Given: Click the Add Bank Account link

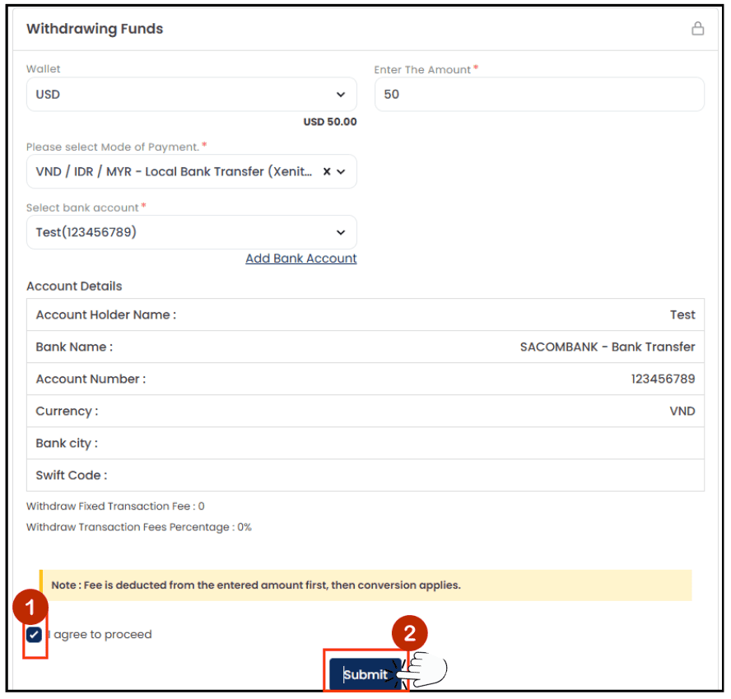Looking at the screenshot, I should click(301, 259).
